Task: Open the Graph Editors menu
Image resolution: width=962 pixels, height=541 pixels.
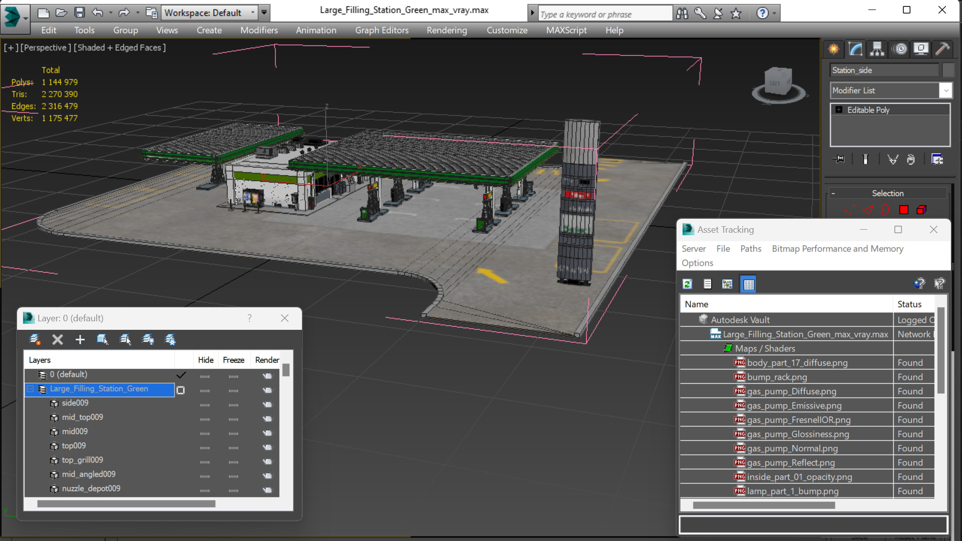Action: coord(382,31)
